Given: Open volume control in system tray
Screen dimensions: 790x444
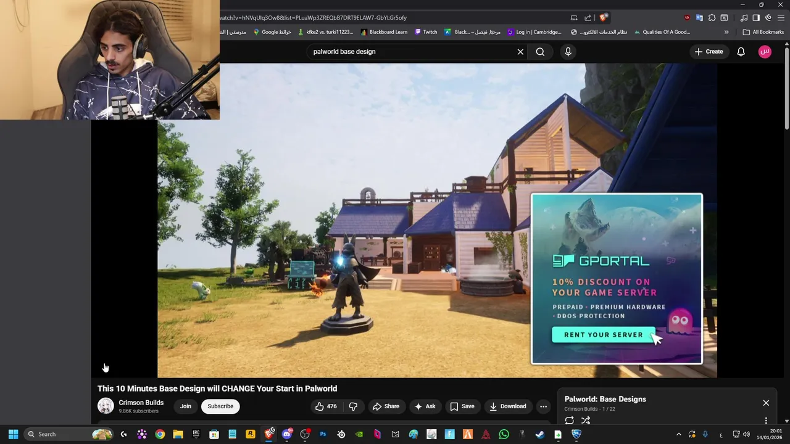Looking at the screenshot, I should pos(746,434).
